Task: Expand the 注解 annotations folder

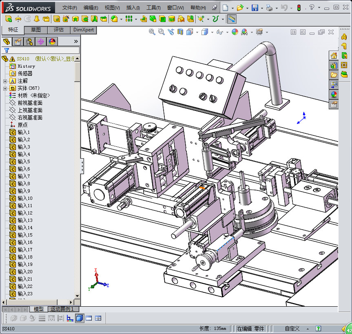Action: click(5, 81)
